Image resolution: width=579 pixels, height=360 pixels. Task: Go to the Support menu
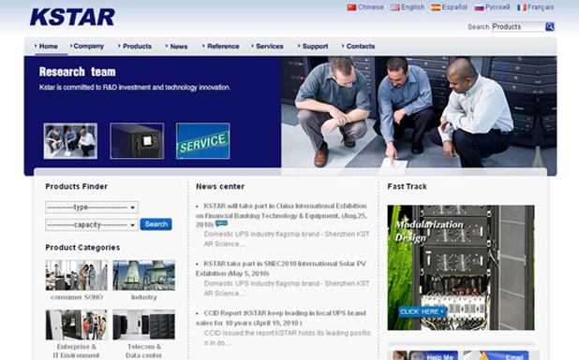point(315,47)
